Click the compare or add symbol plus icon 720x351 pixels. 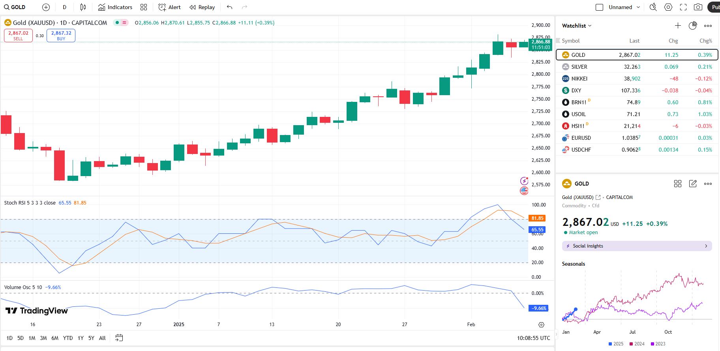[x=46, y=7]
